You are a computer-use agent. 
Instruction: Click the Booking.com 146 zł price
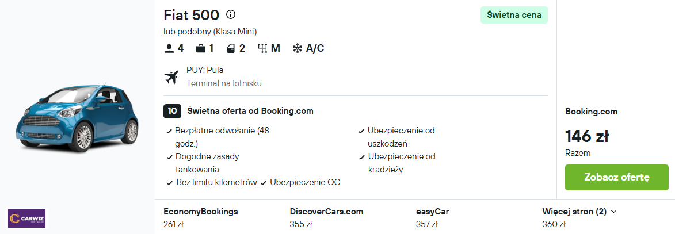click(587, 137)
